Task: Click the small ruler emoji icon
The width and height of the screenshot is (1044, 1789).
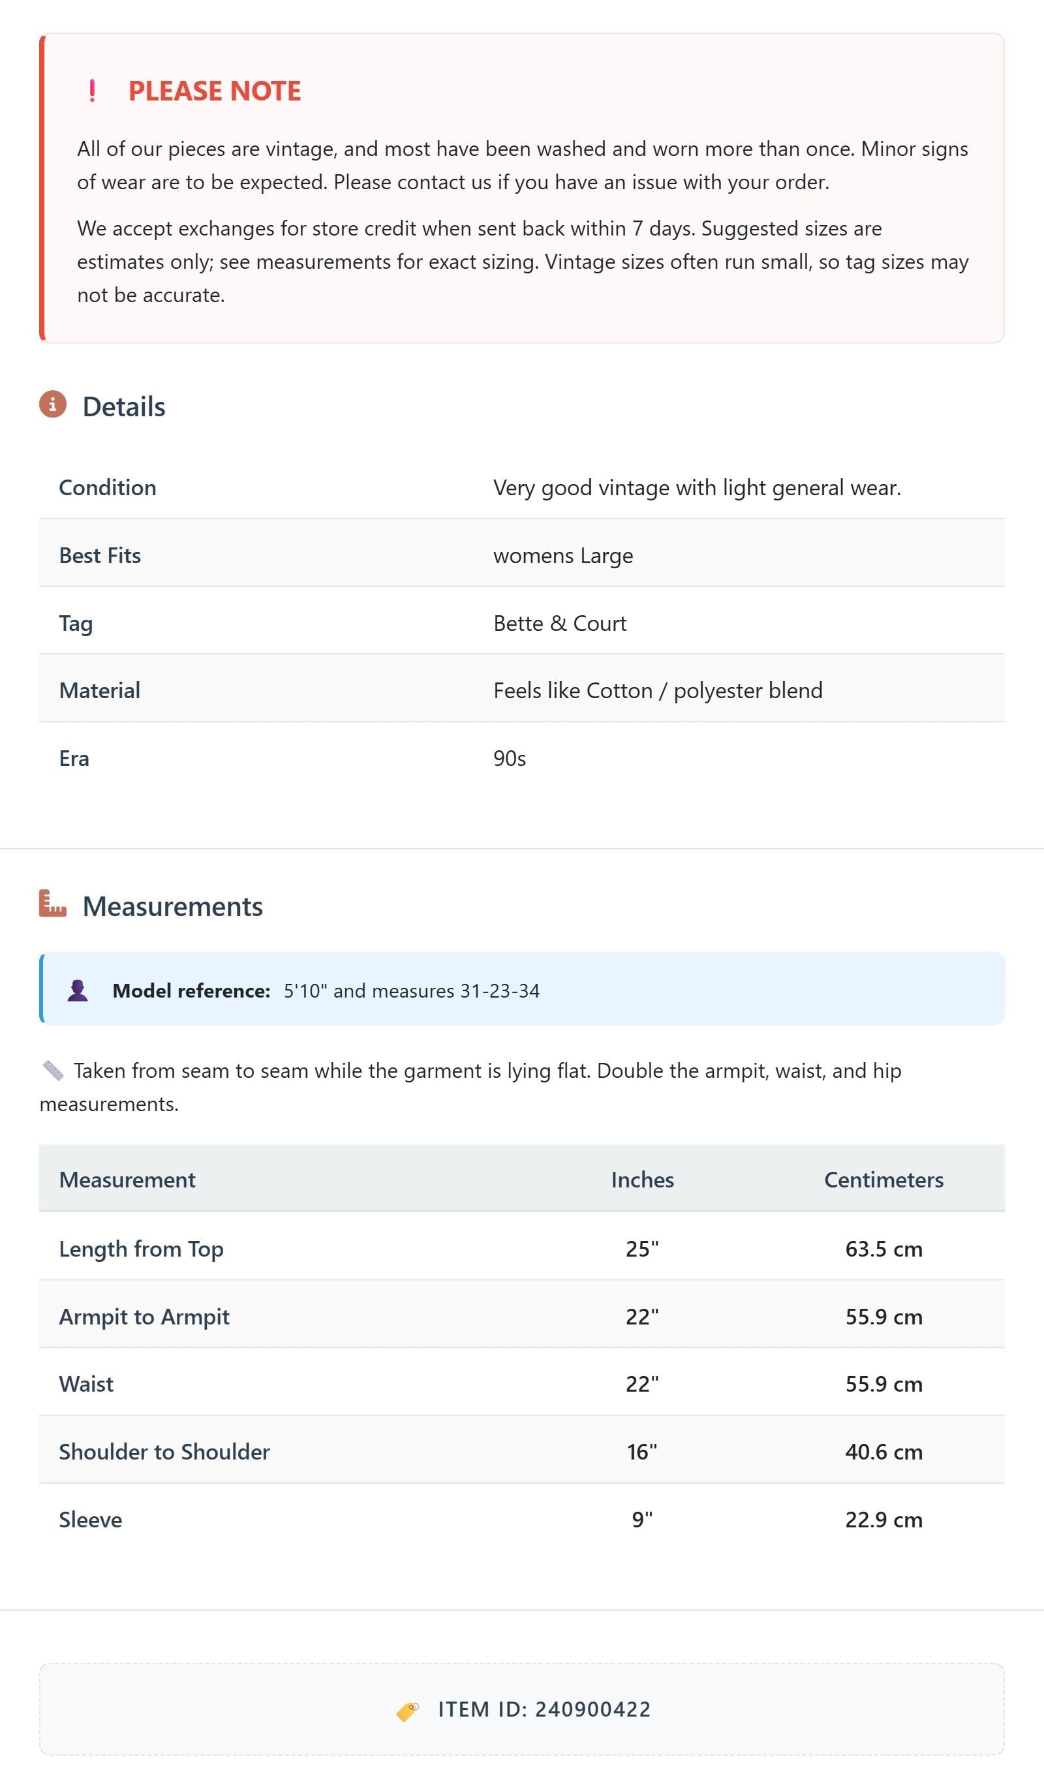Action: pyautogui.click(x=54, y=1071)
